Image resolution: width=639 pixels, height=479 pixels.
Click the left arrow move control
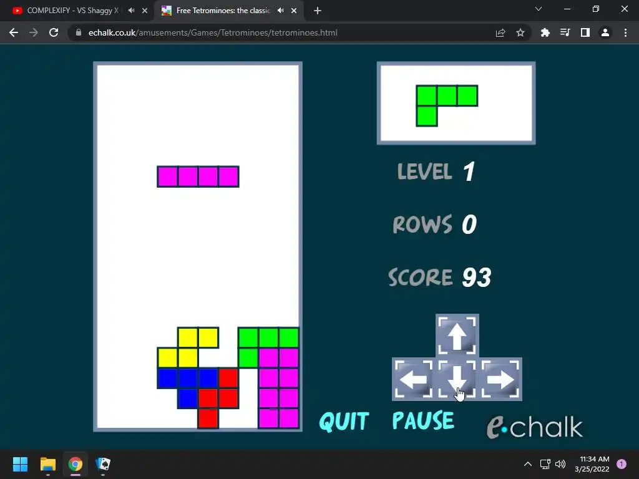(414, 379)
